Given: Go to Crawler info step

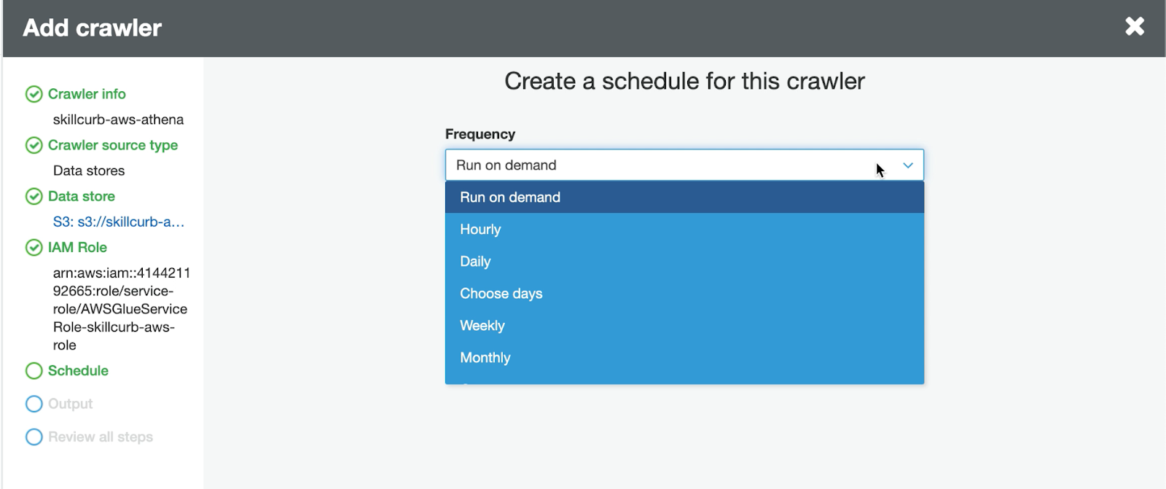Looking at the screenshot, I should click(x=87, y=94).
